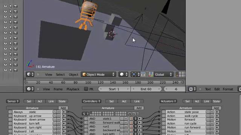Click the Start: 1 frame field
Viewport: 241px width, 135px height.
coord(114,89)
